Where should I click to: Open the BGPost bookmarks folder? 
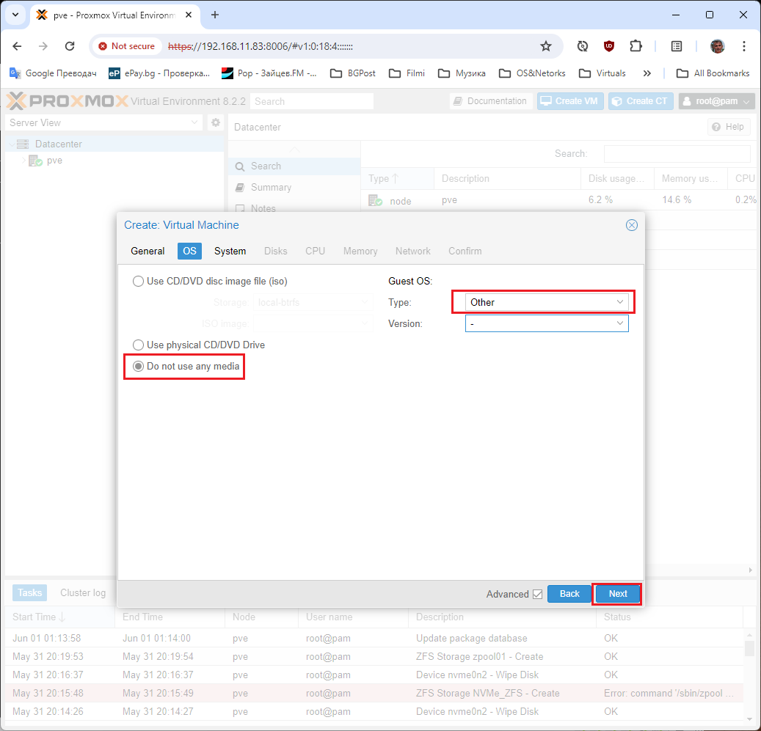353,73
